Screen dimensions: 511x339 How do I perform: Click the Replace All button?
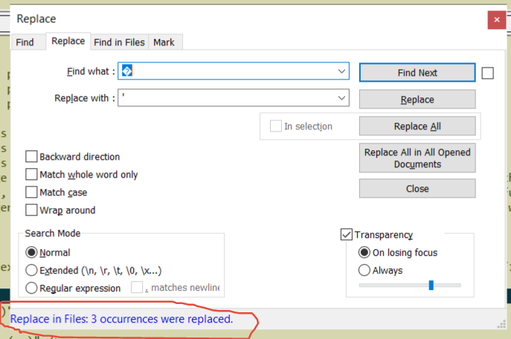point(417,126)
